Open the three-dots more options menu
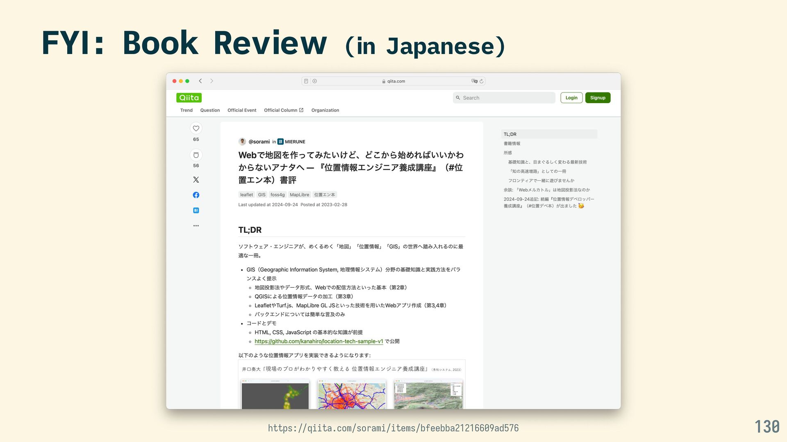 click(x=196, y=226)
